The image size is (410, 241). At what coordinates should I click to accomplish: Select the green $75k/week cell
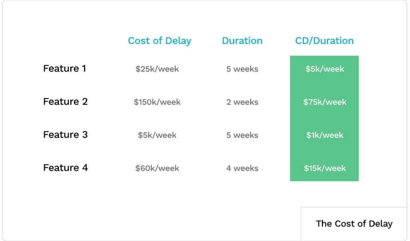324,102
